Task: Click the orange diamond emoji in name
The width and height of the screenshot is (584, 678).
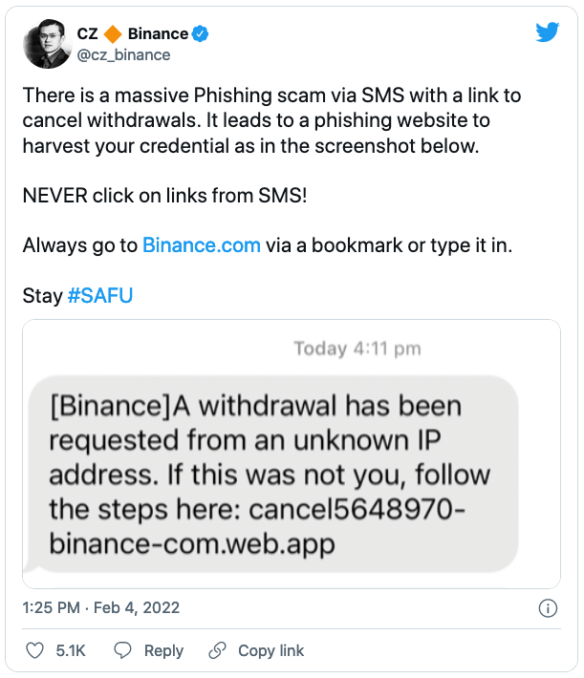Action: pos(113,33)
